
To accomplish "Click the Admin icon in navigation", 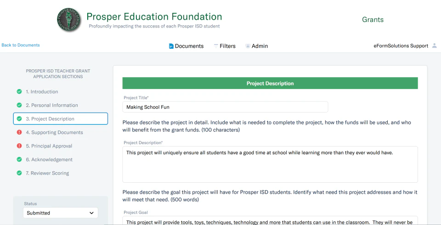I will (248, 46).
